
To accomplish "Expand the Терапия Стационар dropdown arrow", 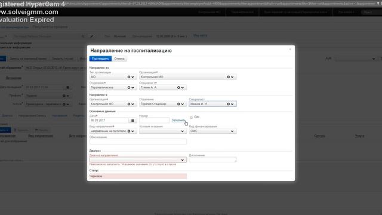I will pyautogui.click(x=183, y=104).
